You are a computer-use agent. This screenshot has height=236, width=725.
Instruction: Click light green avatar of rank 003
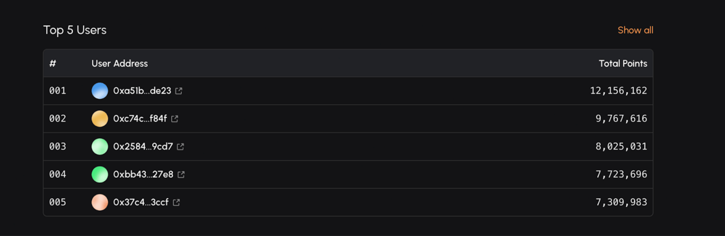[x=100, y=147]
